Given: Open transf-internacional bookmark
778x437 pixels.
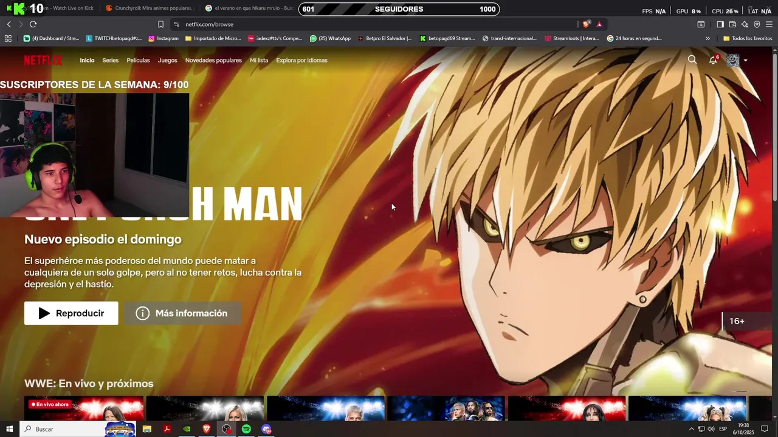Looking at the screenshot, I should coord(509,38).
